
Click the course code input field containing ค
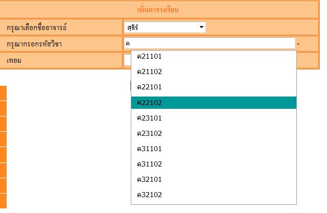pyautogui.click(x=209, y=43)
